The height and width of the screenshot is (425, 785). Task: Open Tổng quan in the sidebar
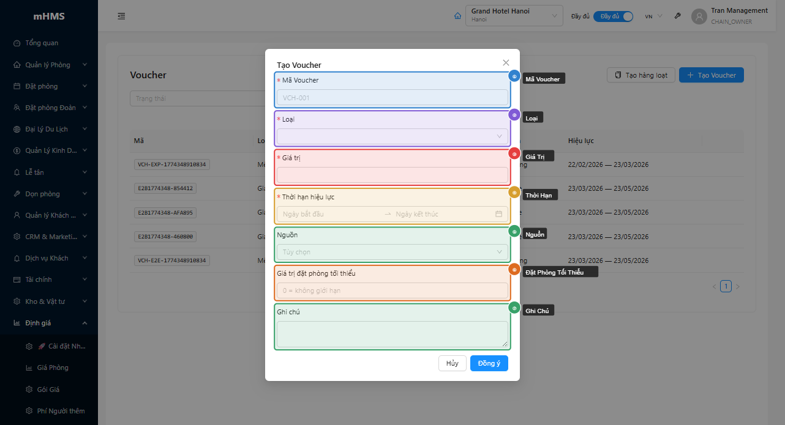[x=42, y=43]
